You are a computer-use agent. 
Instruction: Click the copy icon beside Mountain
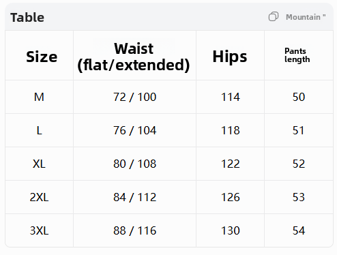point(273,17)
